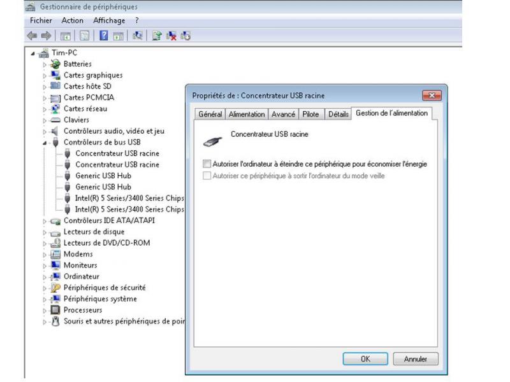Tick the wake computer from sleep checkbox
The image size is (510, 382).
(206, 176)
